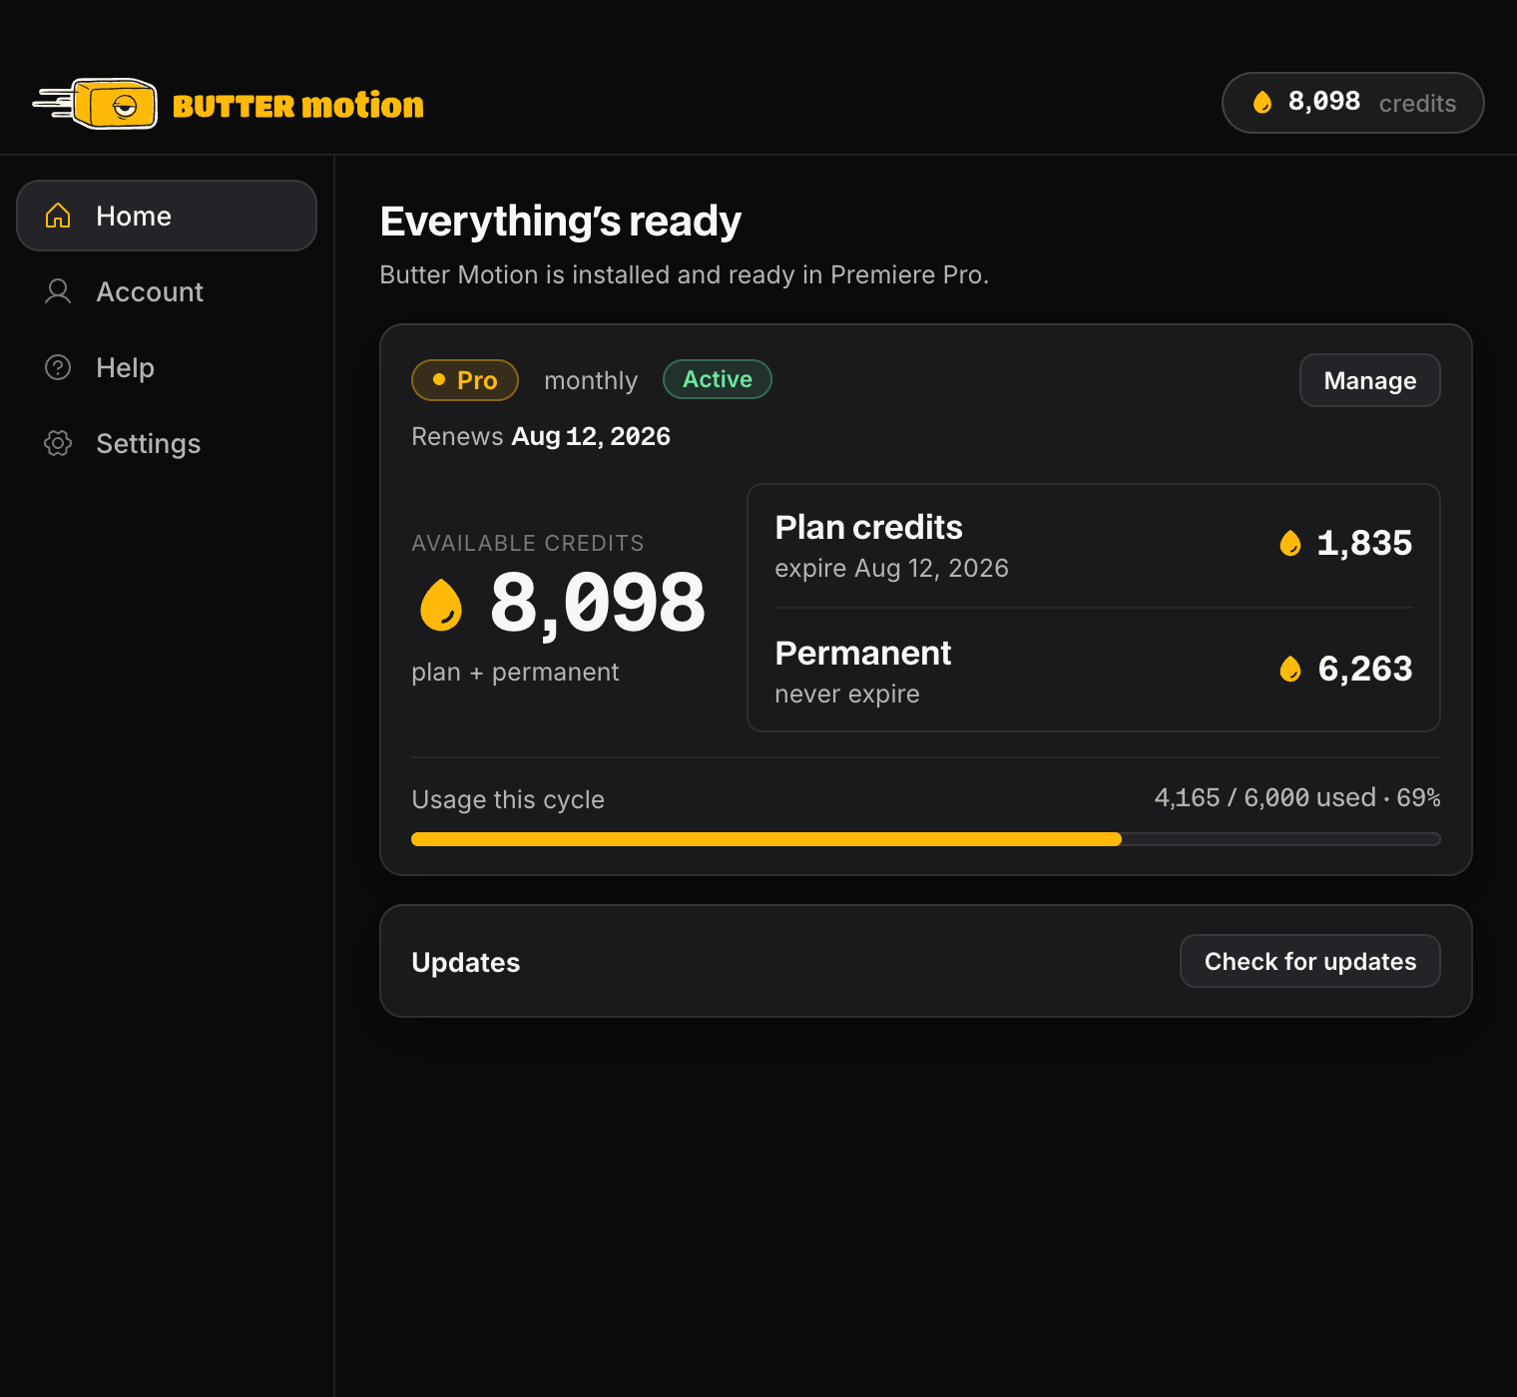
Task: Click the droplet icon in header credits pill
Action: 1263,102
